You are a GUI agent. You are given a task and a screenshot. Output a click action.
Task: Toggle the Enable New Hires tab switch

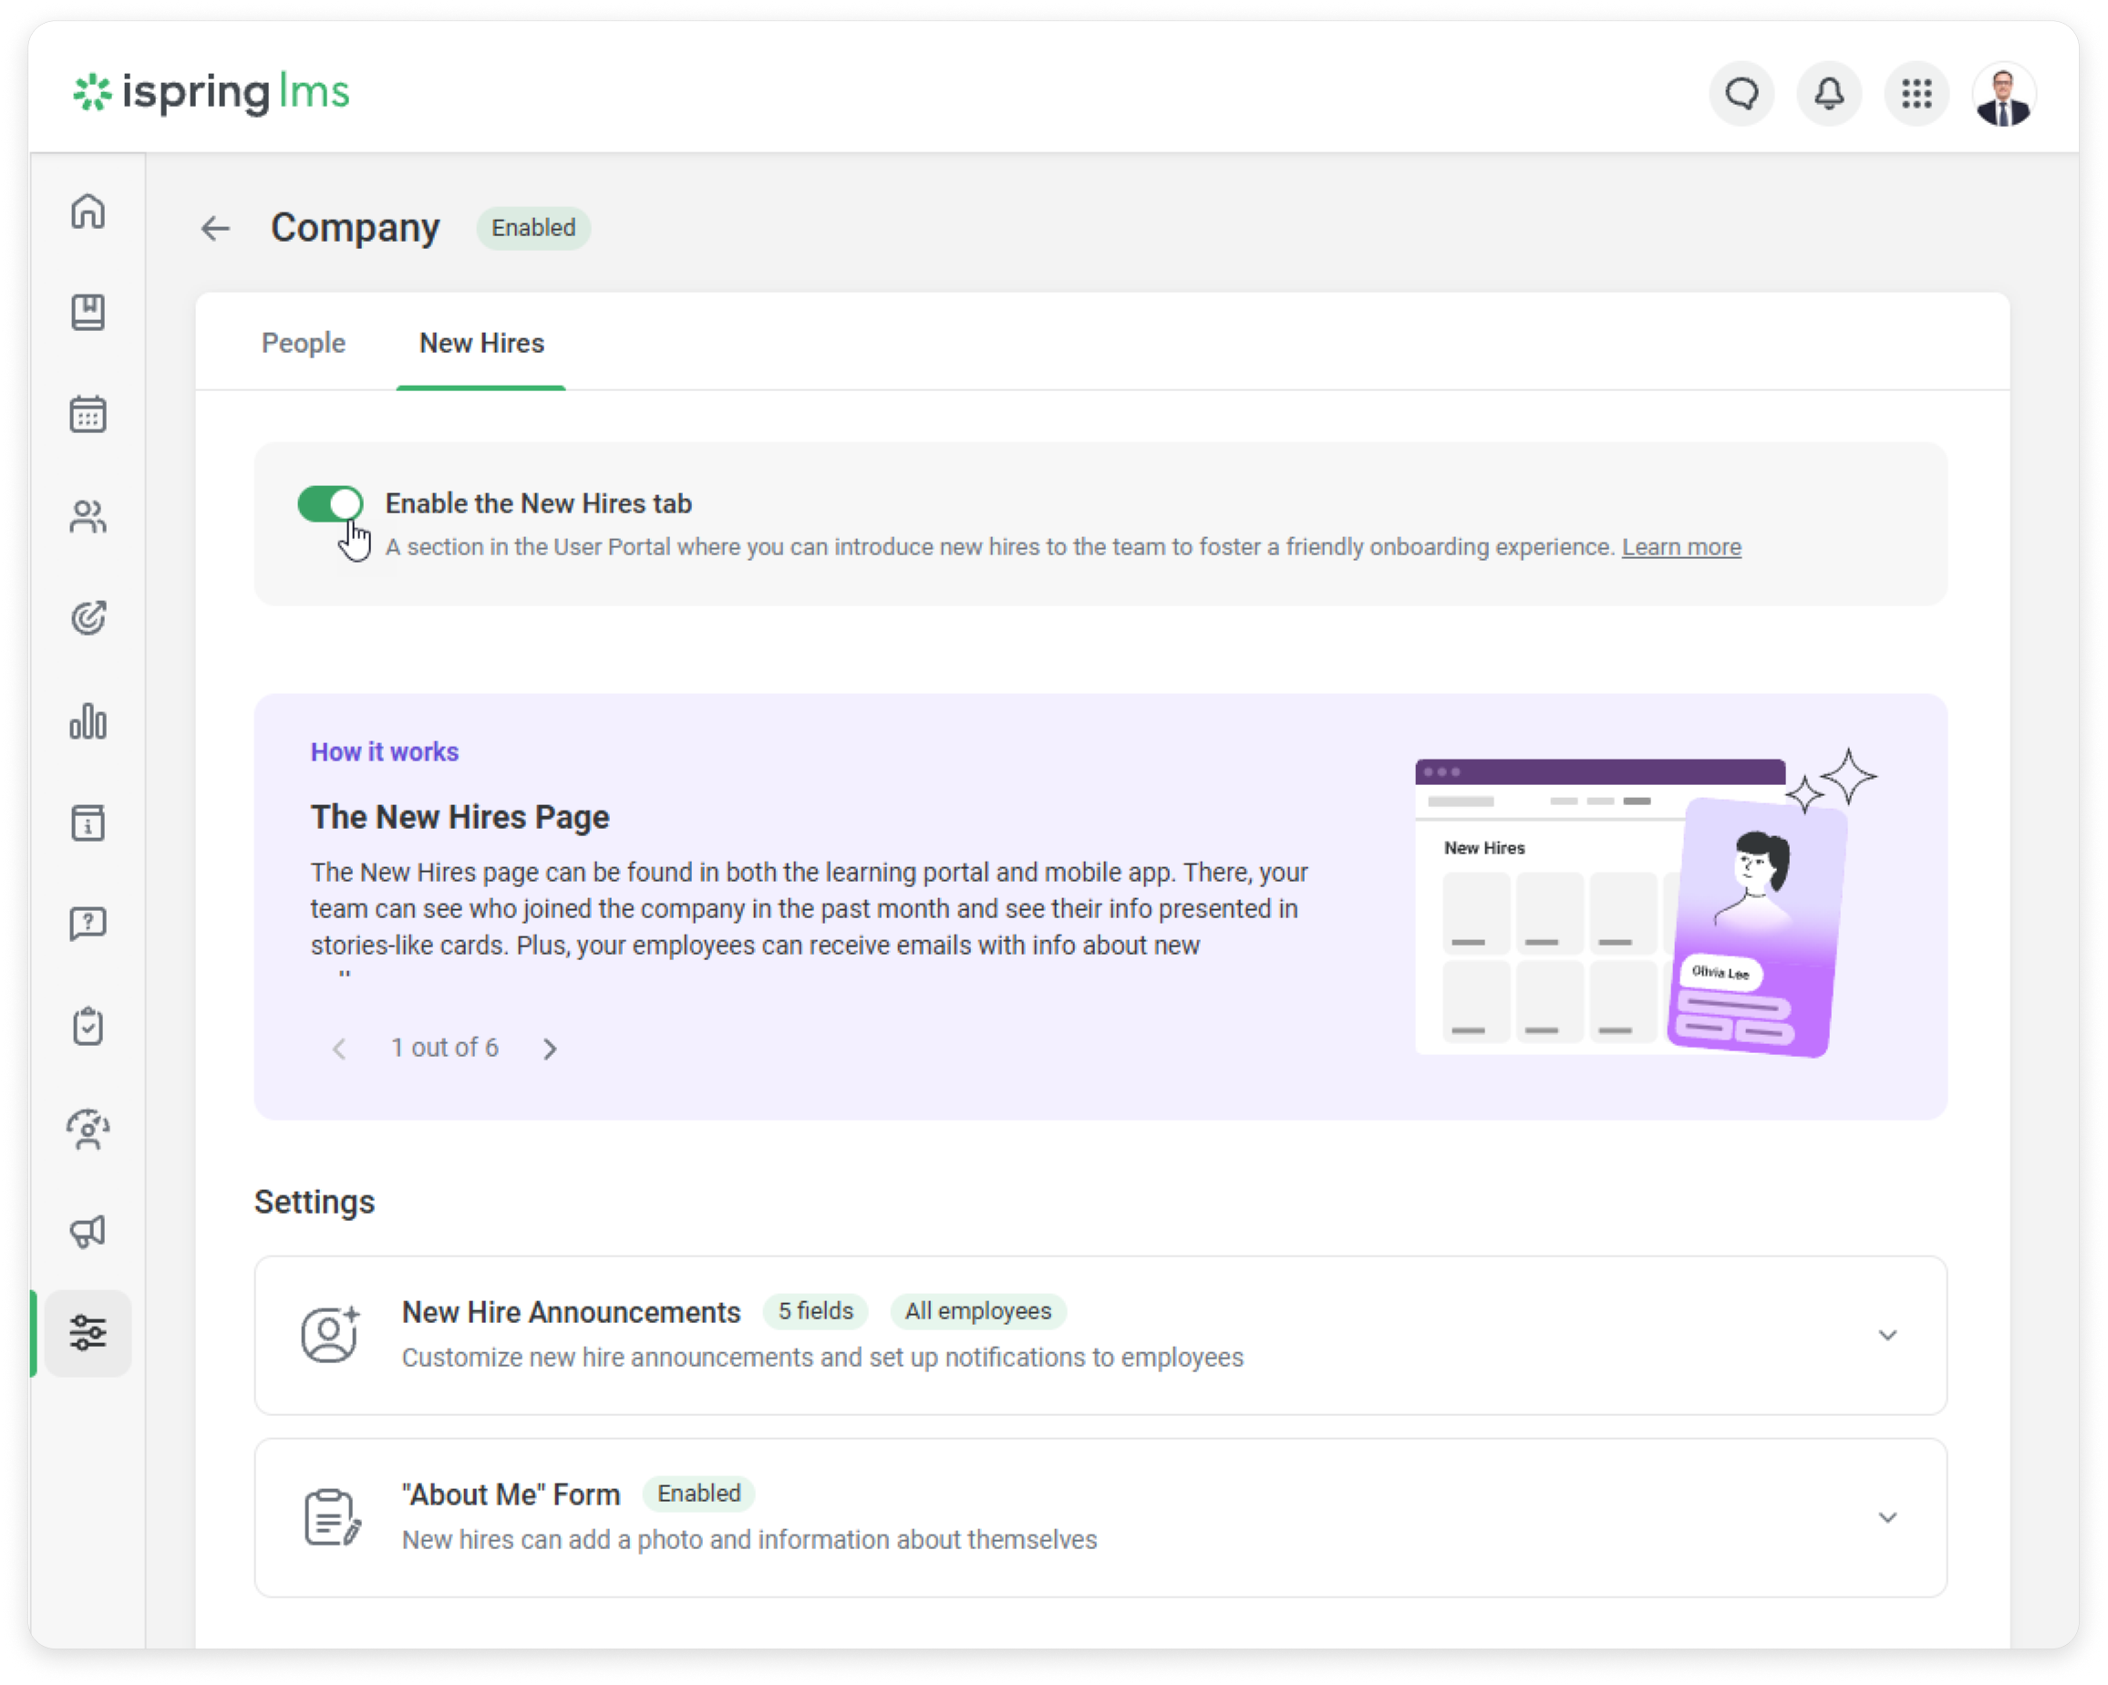pyautogui.click(x=330, y=503)
